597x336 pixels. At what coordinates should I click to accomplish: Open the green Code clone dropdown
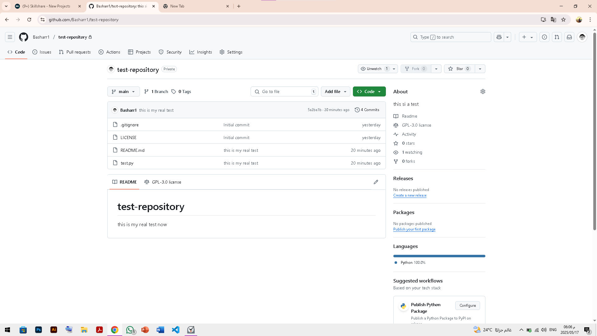coord(369,91)
